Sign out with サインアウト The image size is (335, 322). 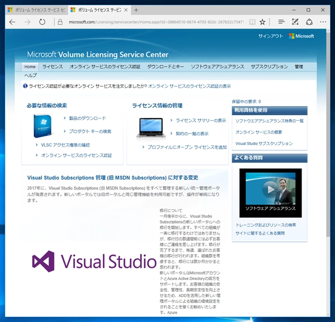(x=271, y=36)
